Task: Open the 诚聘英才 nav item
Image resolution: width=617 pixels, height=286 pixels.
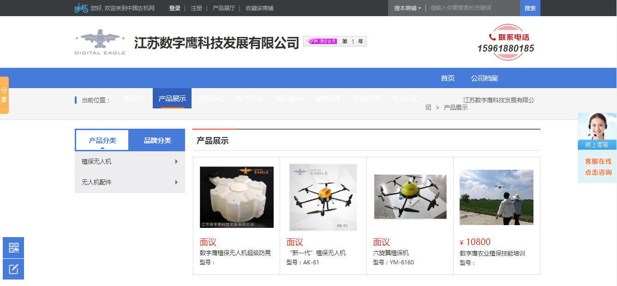Action: tap(328, 98)
